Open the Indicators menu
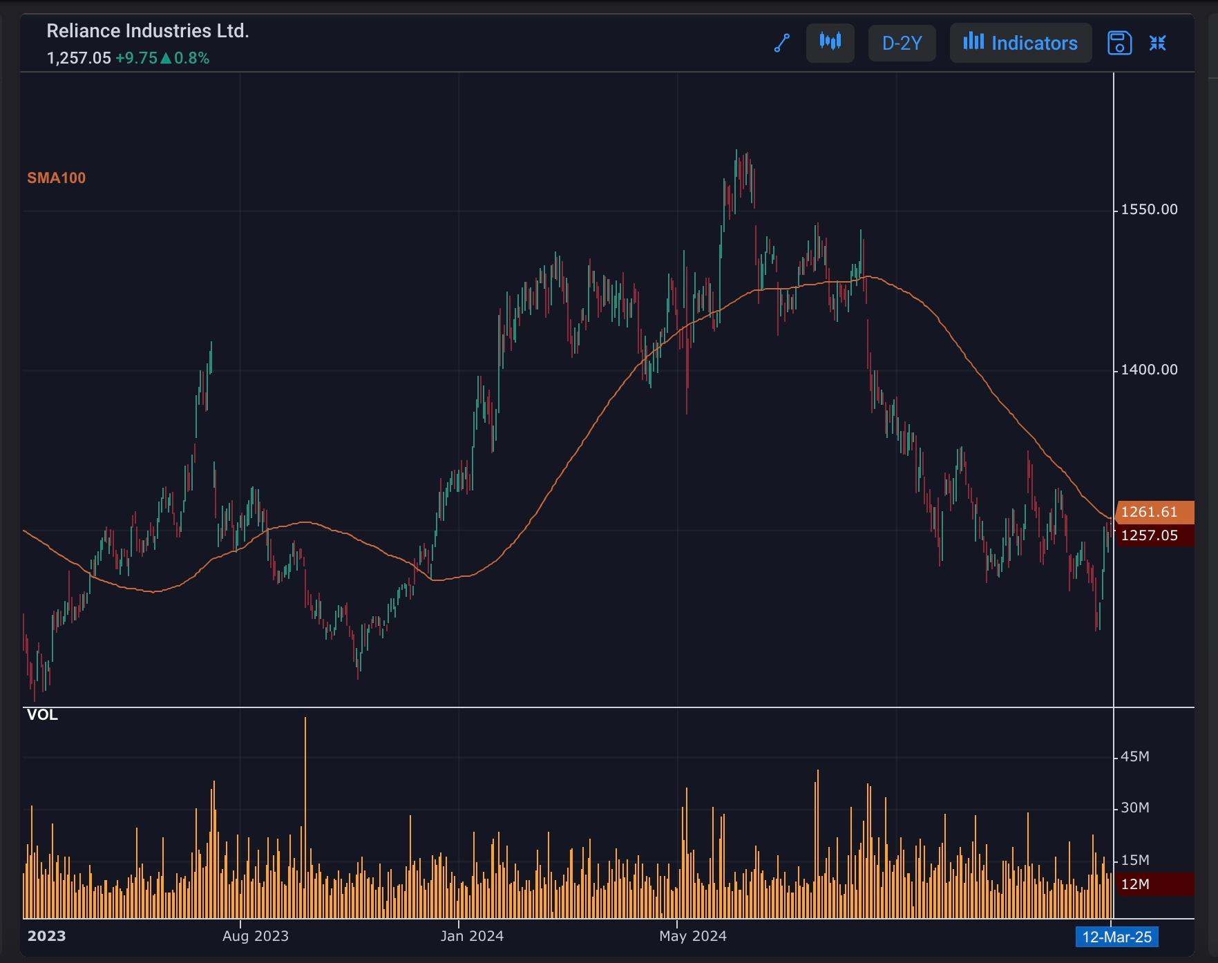The width and height of the screenshot is (1218, 963). point(1020,43)
